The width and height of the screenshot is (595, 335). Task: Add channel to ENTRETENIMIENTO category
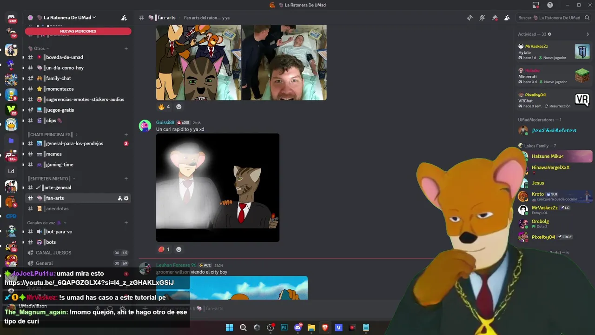(x=126, y=179)
